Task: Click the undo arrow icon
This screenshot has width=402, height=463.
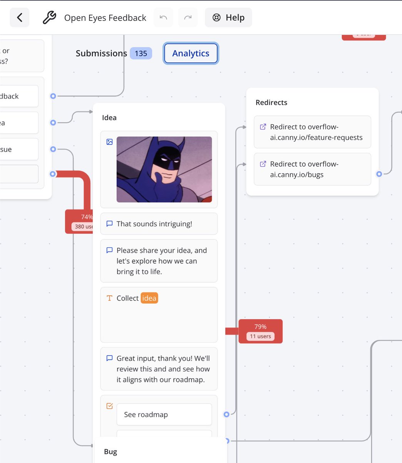Action: click(x=163, y=17)
